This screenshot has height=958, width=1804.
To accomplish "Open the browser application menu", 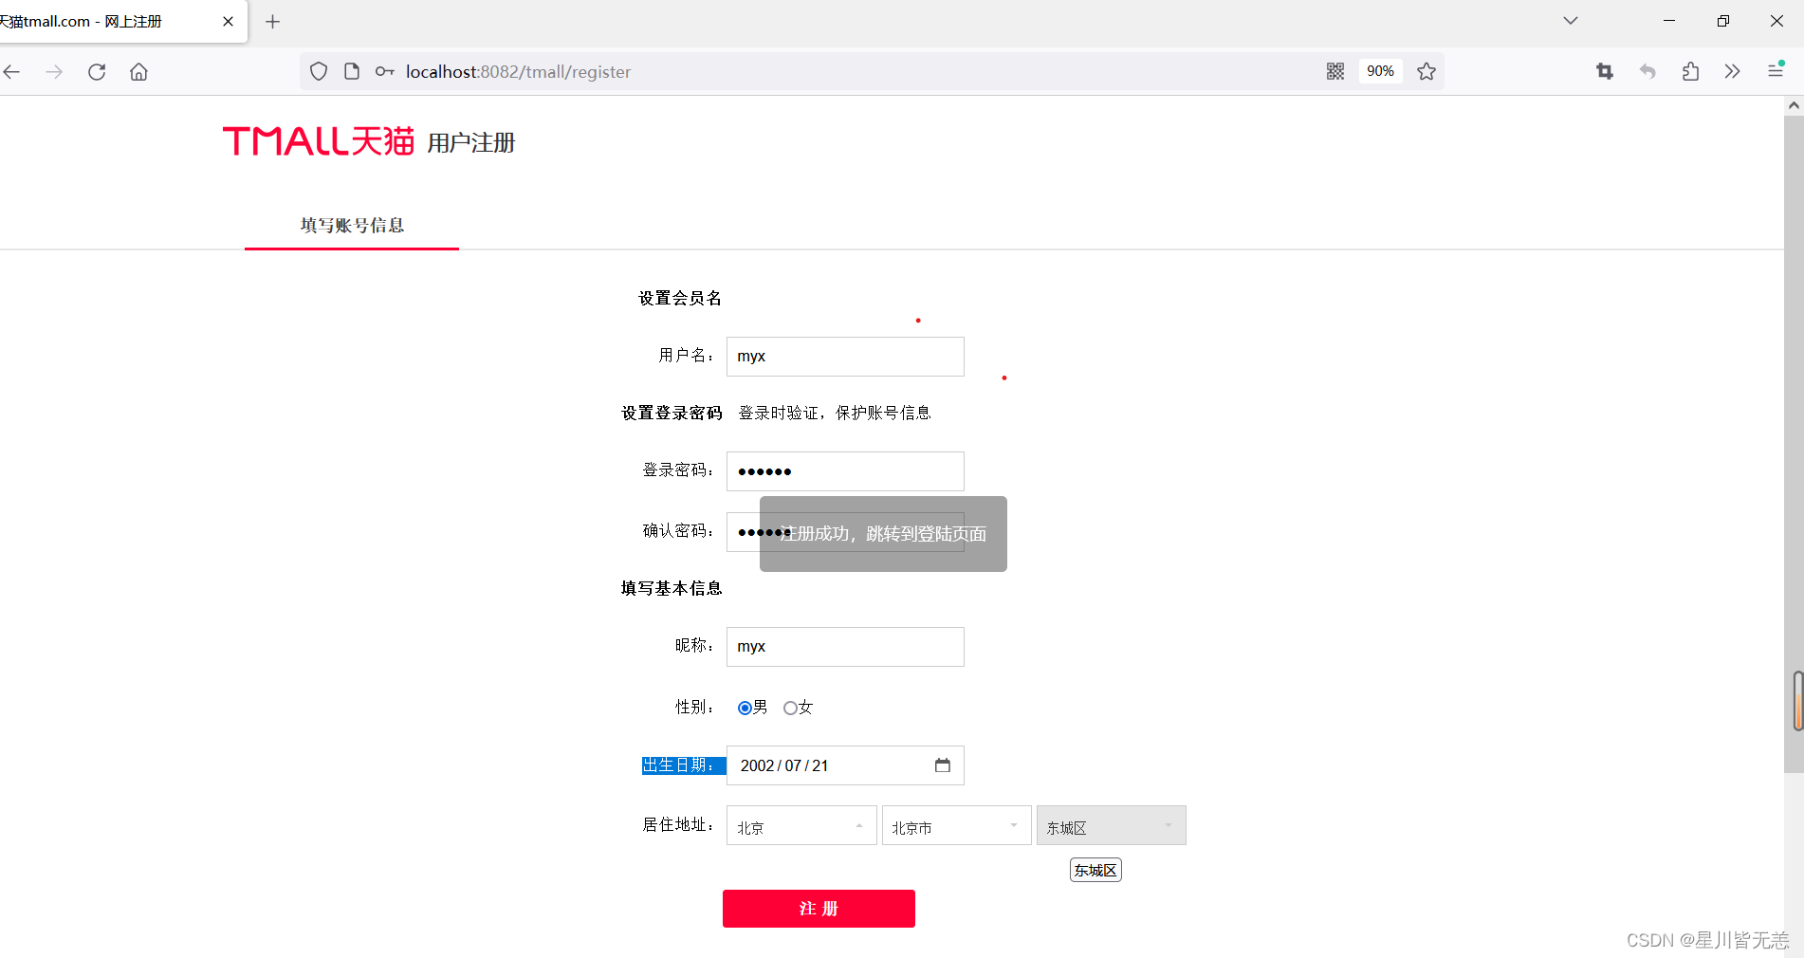I will point(1776,71).
